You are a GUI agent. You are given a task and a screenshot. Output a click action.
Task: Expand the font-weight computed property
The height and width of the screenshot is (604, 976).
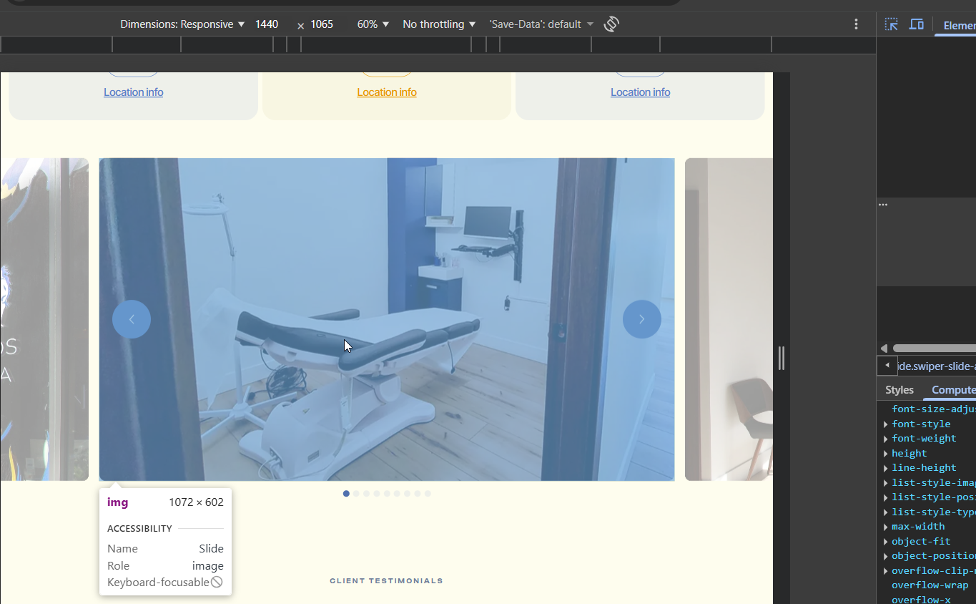tap(886, 439)
